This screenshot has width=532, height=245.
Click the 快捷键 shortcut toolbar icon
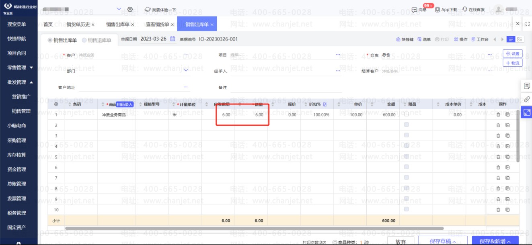(x=405, y=39)
